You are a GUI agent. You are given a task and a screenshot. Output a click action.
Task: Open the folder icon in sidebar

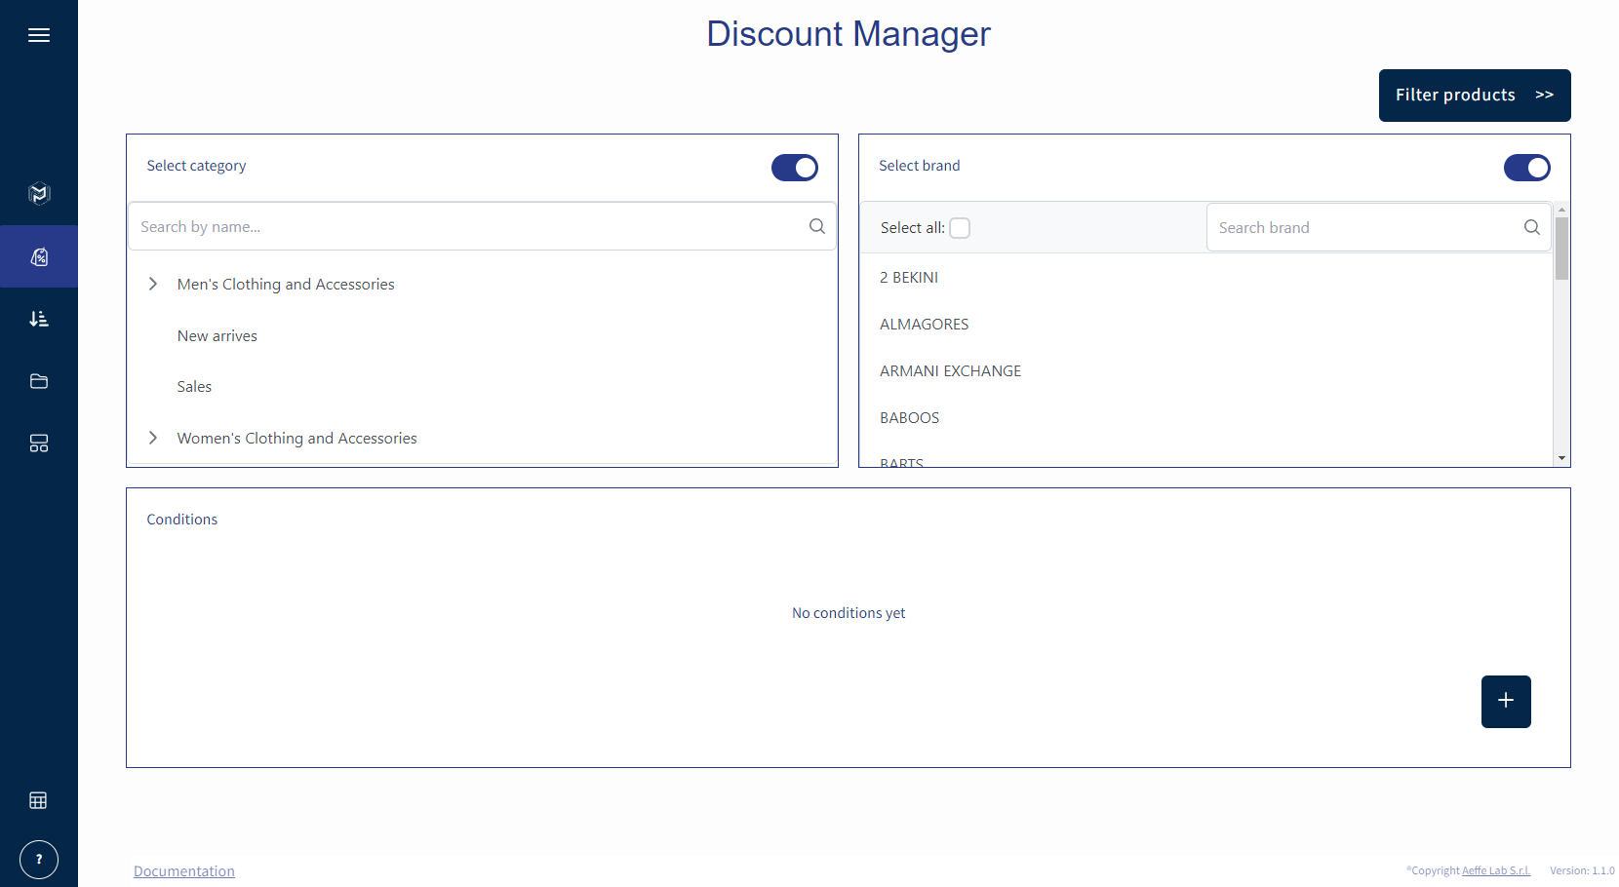(x=39, y=381)
